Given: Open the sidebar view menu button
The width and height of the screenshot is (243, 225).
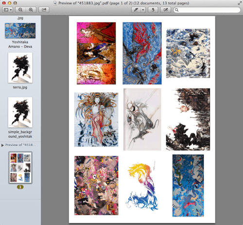Looking at the screenshot, I should [7, 10].
